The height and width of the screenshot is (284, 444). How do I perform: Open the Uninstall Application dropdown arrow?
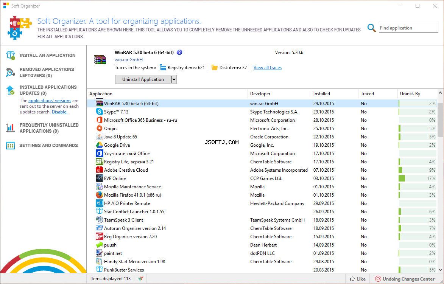174,79
